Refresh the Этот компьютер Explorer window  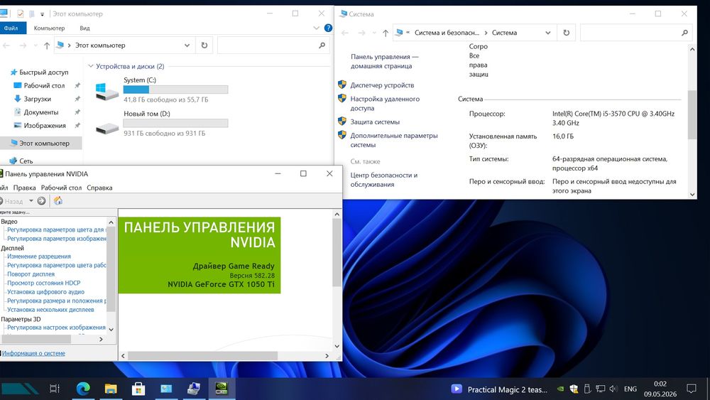point(204,45)
